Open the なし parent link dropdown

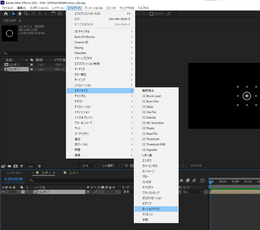(192, 192)
